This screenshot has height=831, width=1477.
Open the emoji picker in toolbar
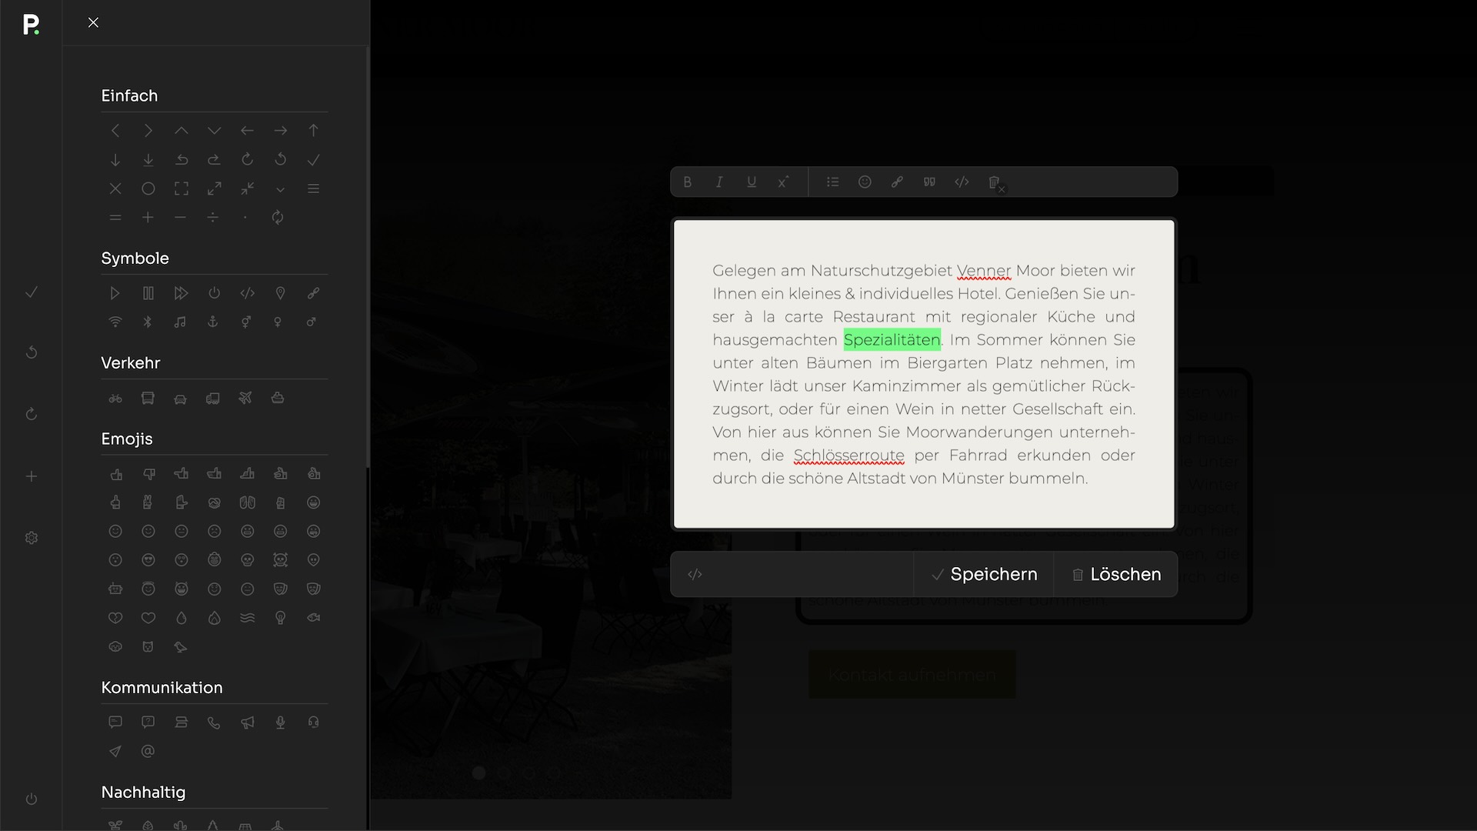[865, 182]
